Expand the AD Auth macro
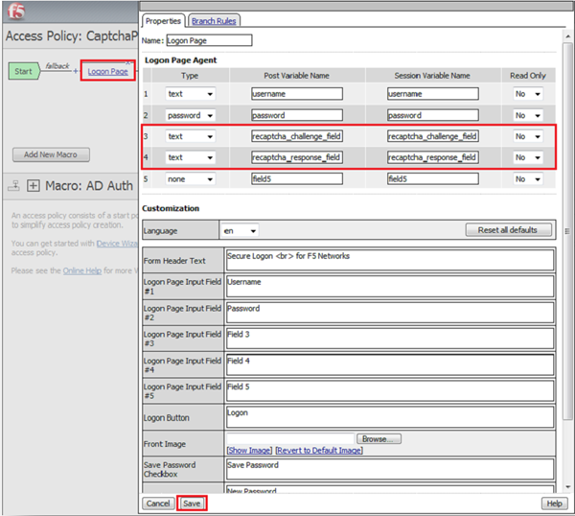This screenshot has width=575, height=516. click(34, 185)
